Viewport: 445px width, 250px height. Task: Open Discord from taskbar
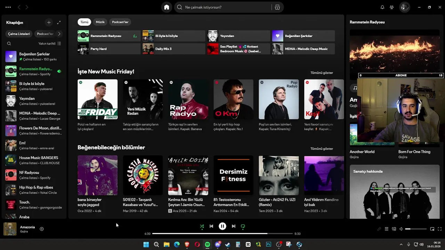(218, 244)
